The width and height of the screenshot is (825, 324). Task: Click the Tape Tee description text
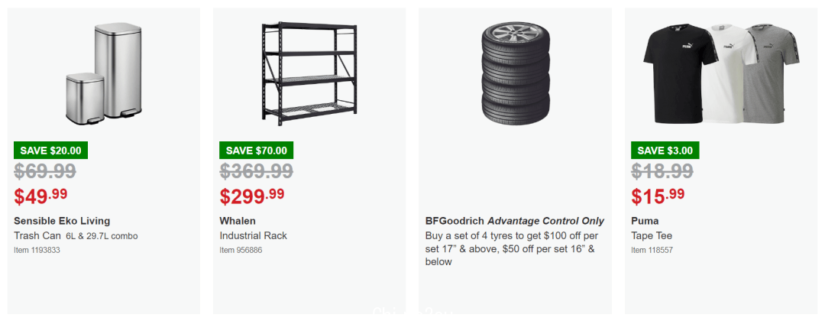(652, 235)
